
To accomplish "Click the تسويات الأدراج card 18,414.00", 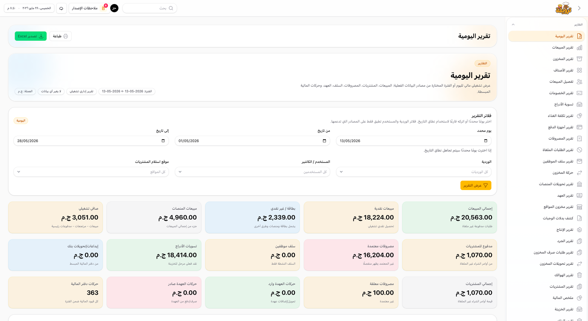I will coord(154,255).
